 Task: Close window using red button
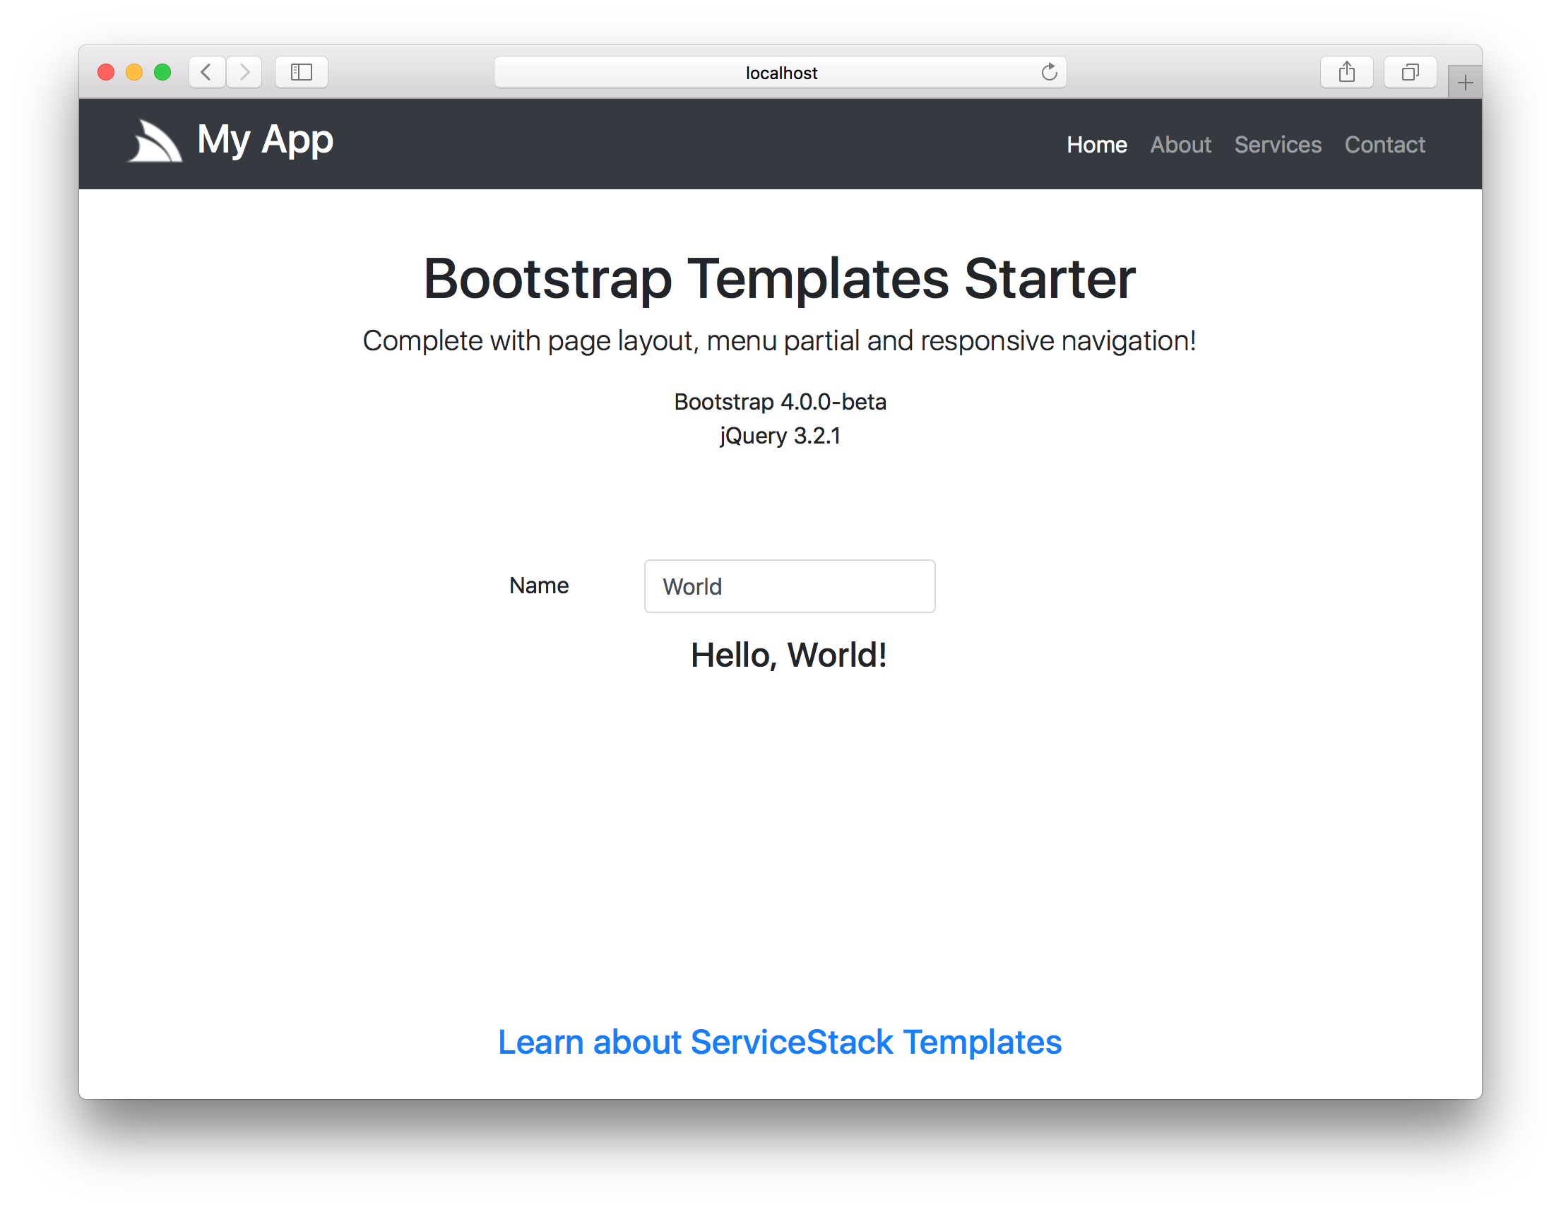pyautogui.click(x=107, y=72)
